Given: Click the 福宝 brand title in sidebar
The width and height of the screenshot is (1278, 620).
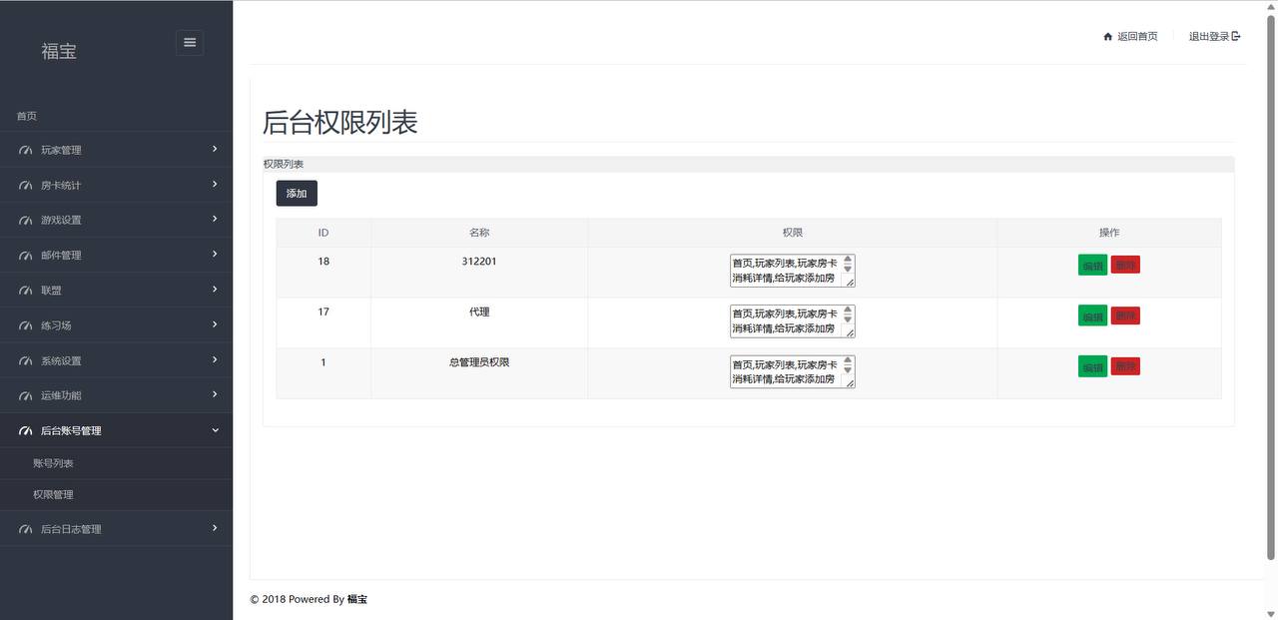Looking at the screenshot, I should 59,51.
